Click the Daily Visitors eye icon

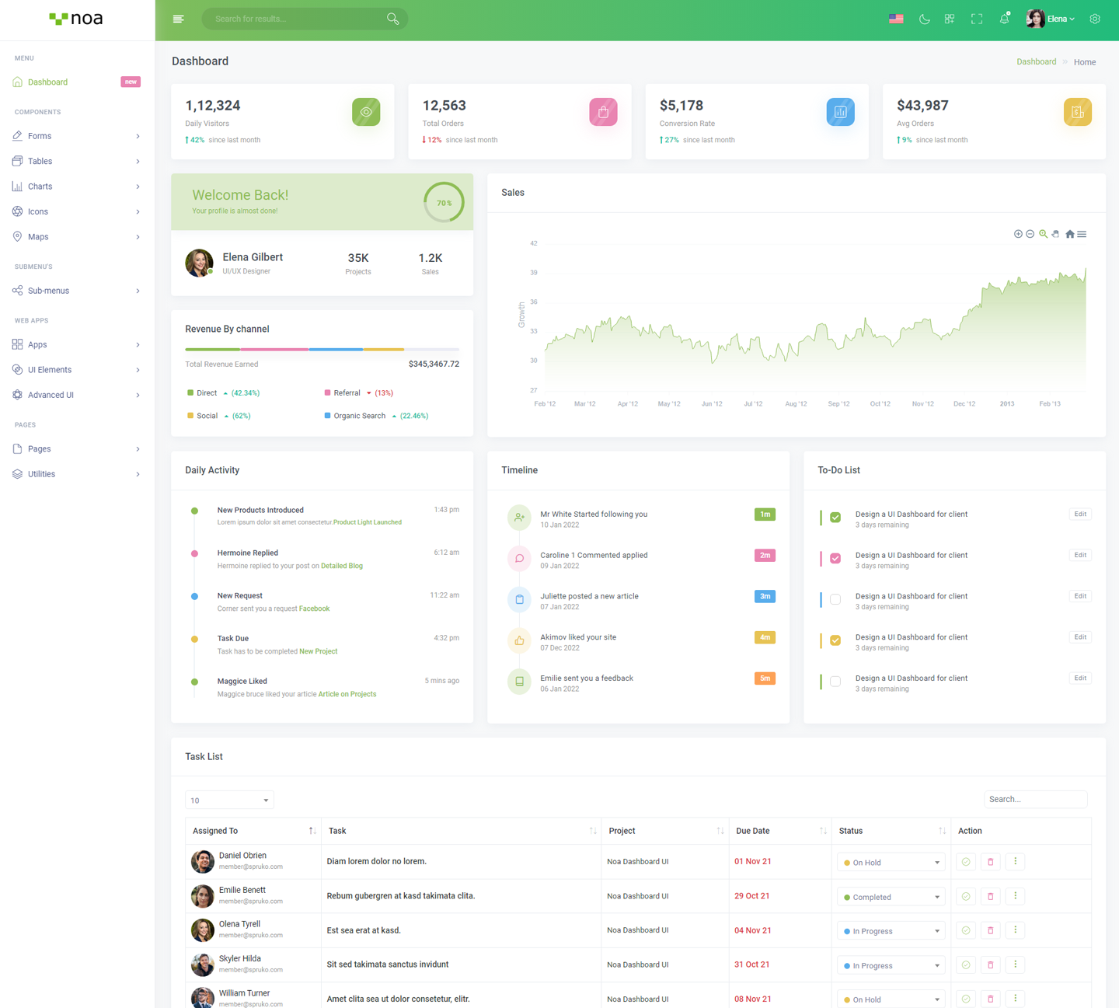coord(366,112)
